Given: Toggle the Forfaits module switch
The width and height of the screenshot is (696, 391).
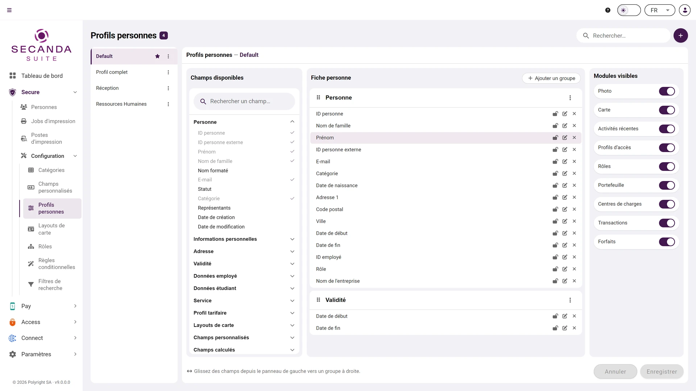Looking at the screenshot, I should tap(667, 242).
